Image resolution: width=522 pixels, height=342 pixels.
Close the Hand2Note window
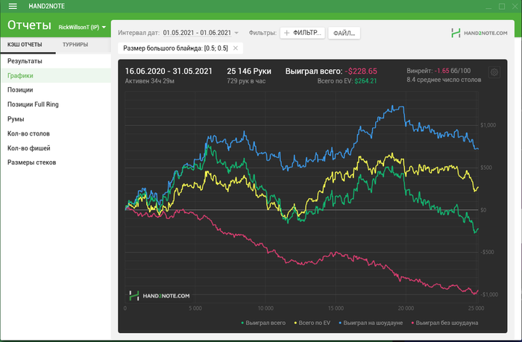pos(515,6)
